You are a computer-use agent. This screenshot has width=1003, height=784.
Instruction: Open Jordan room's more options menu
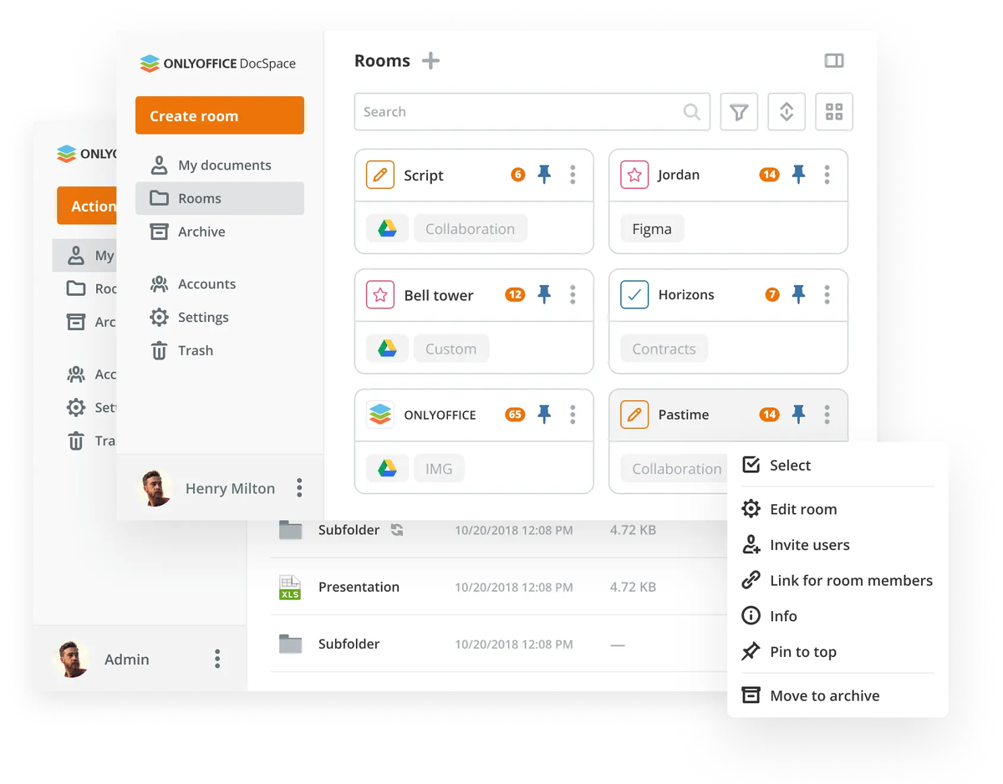point(827,174)
